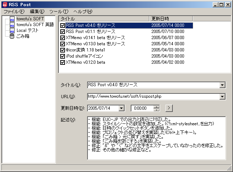The height and width of the screenshot is (172, 233).
Task: Open the ごみ箱 trash folder
Action: pyautogui.click(x=23, y=36)
